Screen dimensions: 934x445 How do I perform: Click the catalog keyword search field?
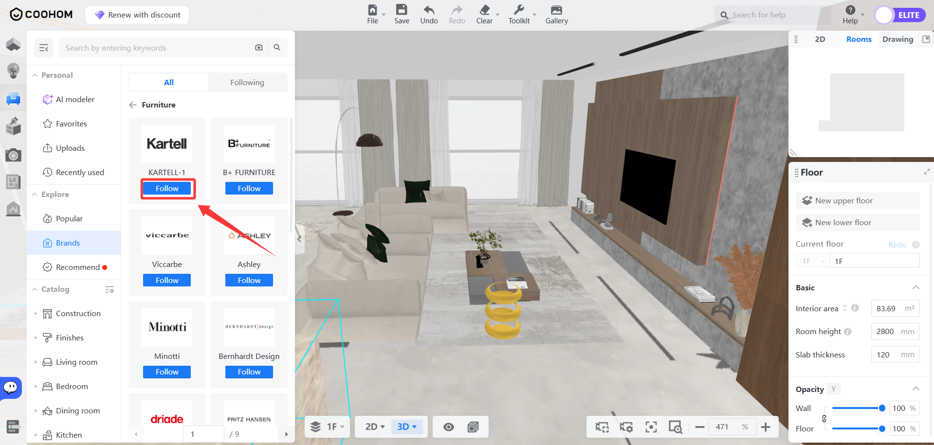pos(156,48)
